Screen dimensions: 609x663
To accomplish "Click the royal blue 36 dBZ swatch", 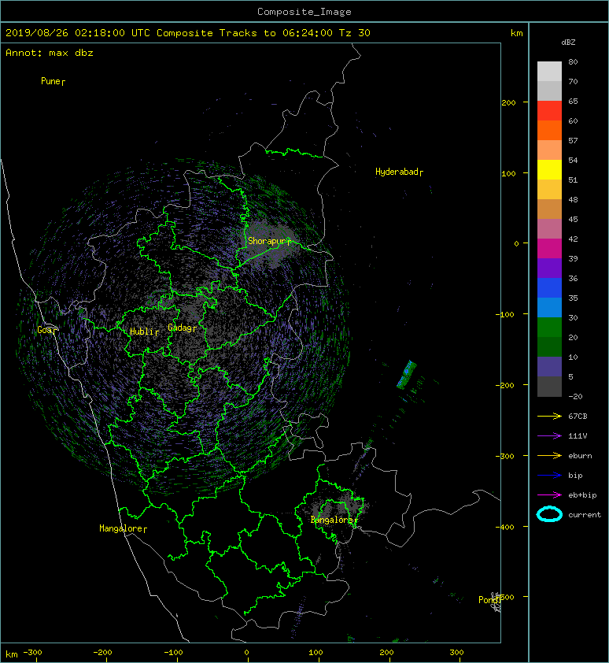I will (x=549, y=287).
